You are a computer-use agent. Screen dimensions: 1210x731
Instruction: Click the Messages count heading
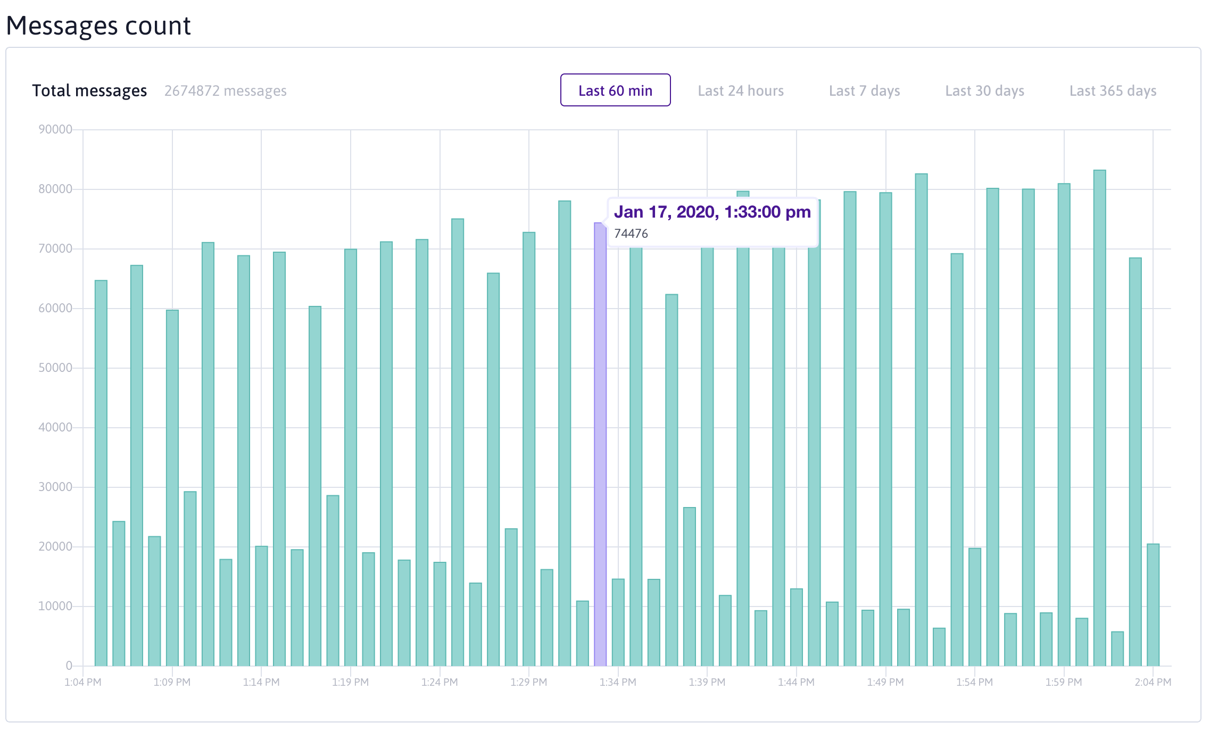[x=98, y=26]
